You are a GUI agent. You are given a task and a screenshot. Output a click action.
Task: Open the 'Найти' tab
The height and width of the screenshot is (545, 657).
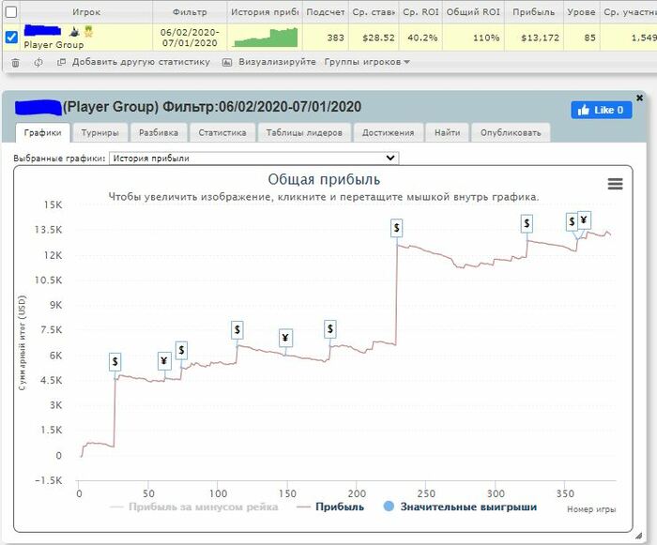point(447,133)
